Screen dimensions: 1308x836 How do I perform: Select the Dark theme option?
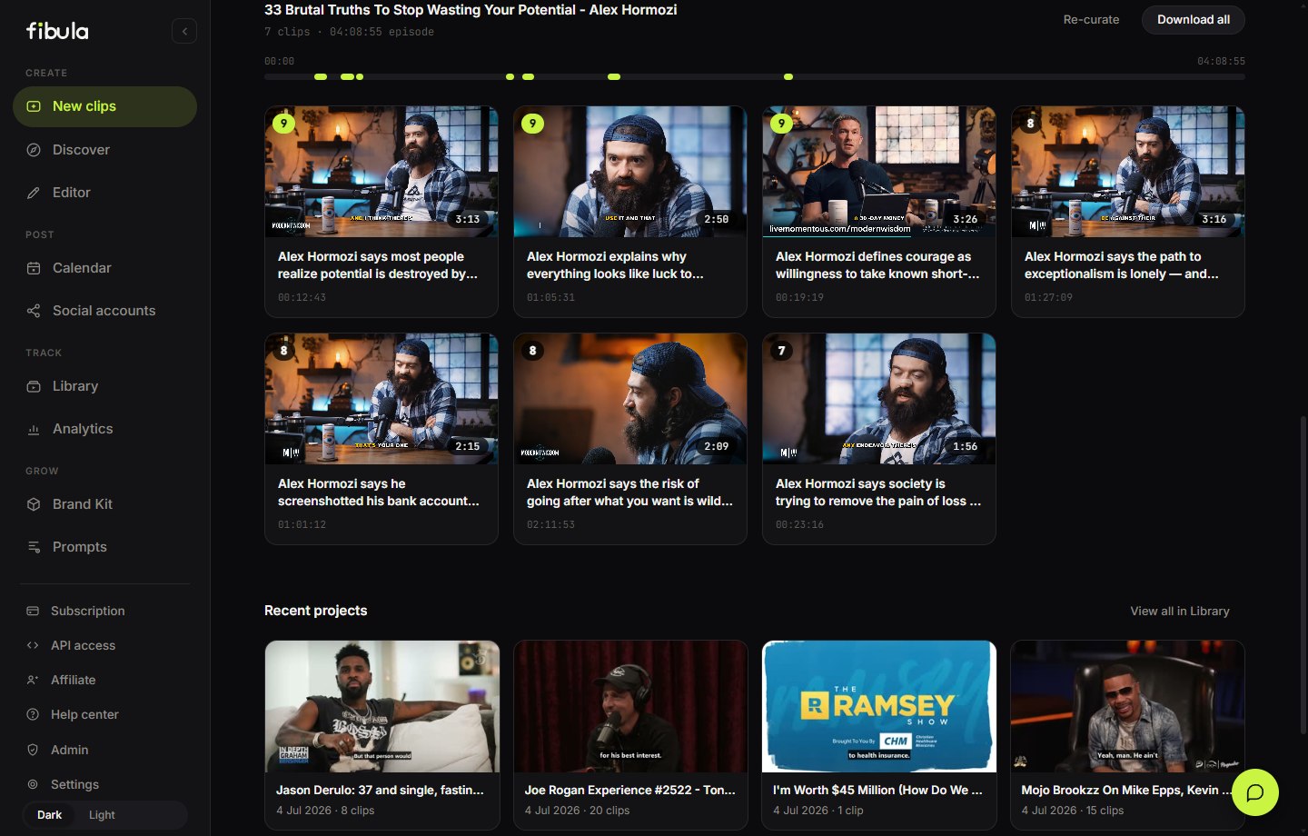point(49,815)
